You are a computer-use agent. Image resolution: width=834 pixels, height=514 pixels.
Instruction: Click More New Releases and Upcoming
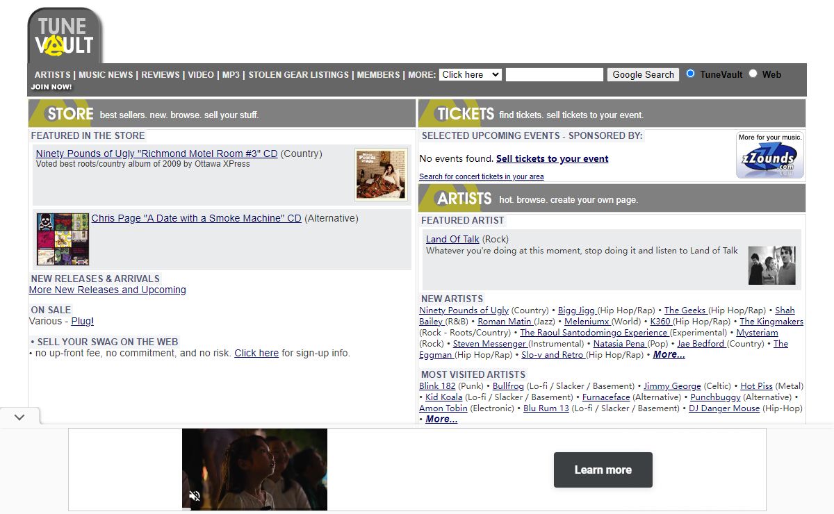coord(108,290)
